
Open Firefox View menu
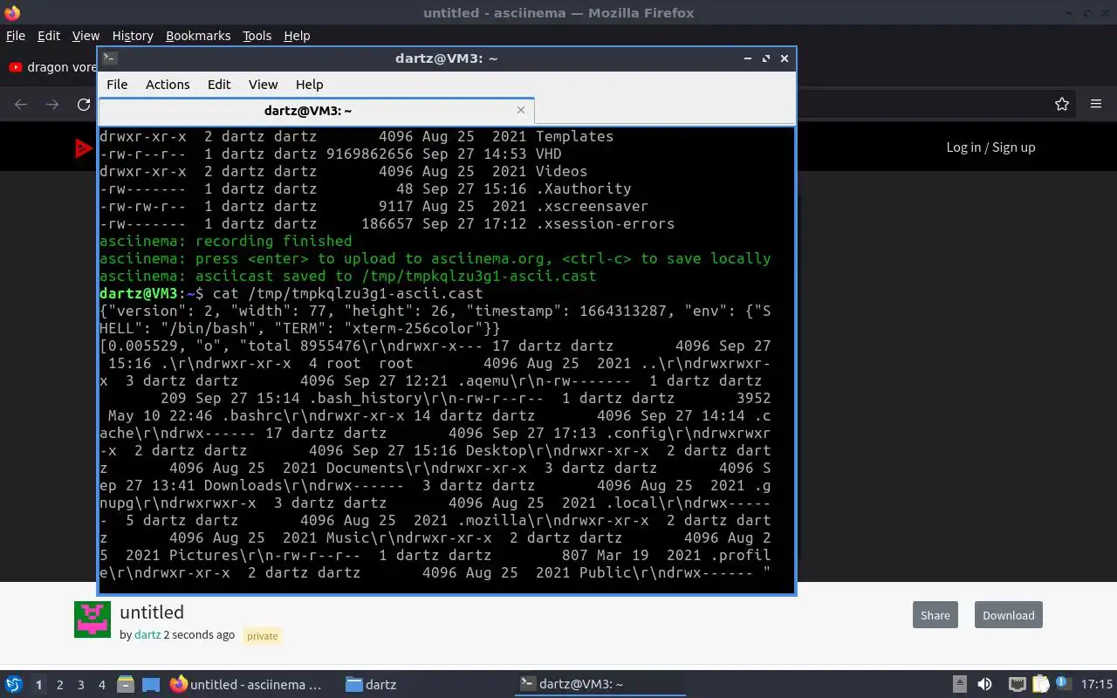click(86, 36)
